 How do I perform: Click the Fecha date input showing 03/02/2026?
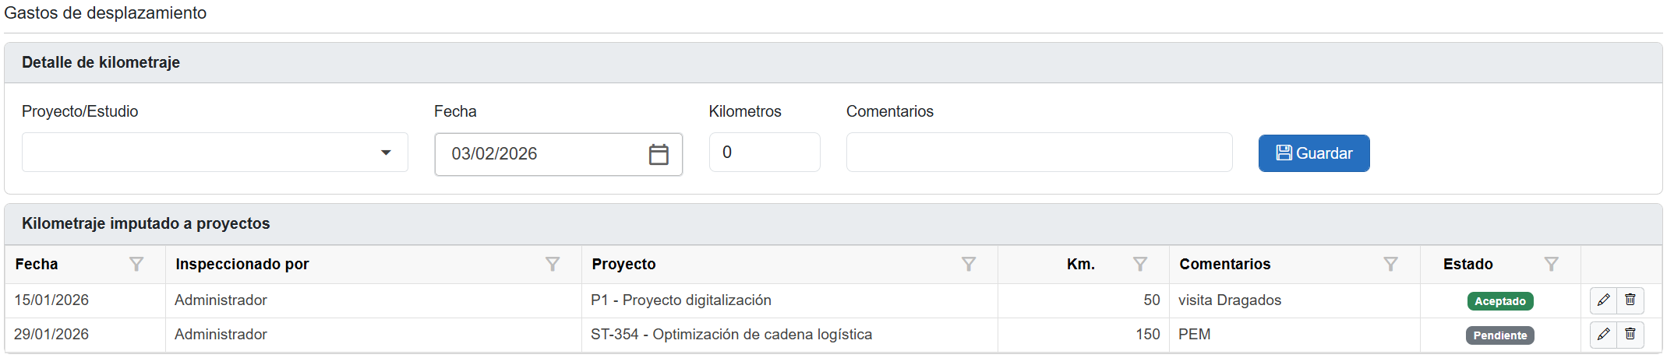pos(538,154)
